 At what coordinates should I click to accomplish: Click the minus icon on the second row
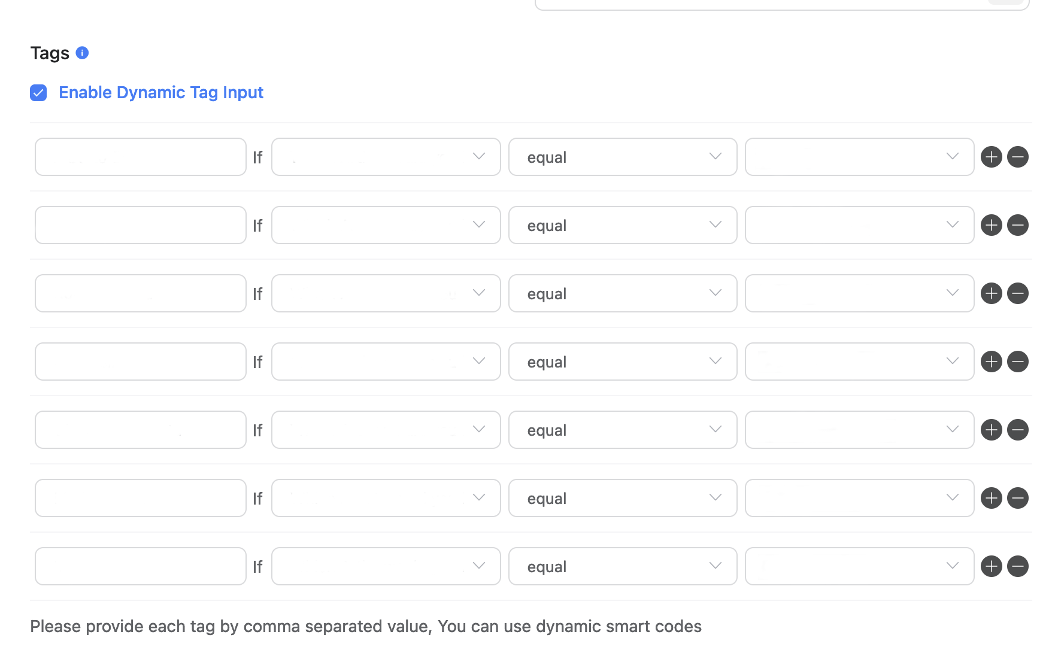pyautogui.click(x=1018, y=225)
